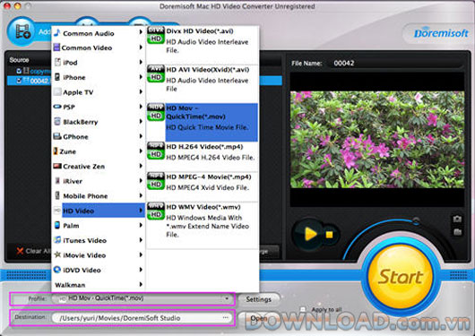
Task: Click the Open destination button
Action: pyautogui.click(x=258, y=318)
